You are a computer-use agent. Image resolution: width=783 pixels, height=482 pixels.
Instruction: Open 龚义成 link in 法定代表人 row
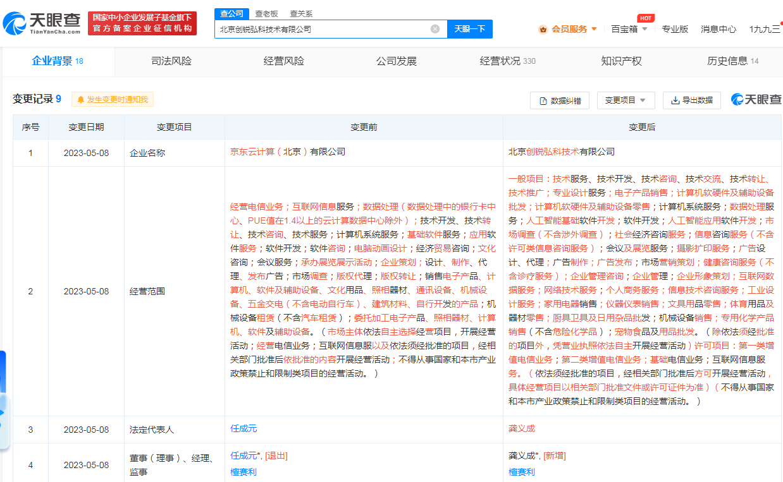click(x=522, y=428)
